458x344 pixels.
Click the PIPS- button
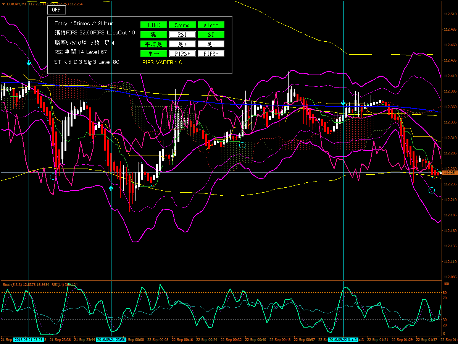tap(211, 54)
